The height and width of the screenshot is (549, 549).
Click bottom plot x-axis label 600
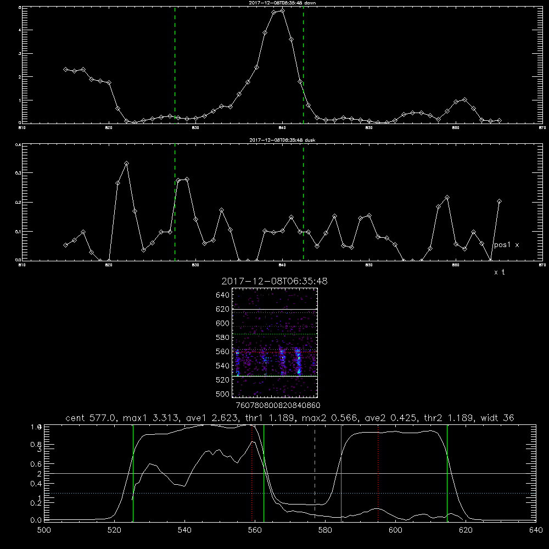396,530
